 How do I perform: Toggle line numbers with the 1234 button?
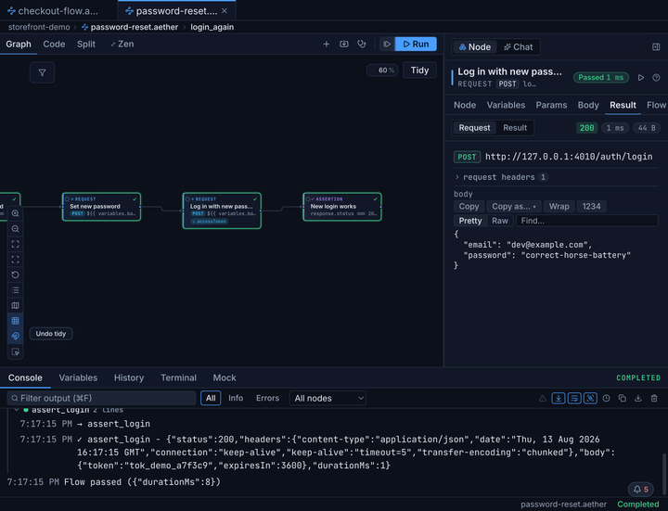click(x=591, y=206)
